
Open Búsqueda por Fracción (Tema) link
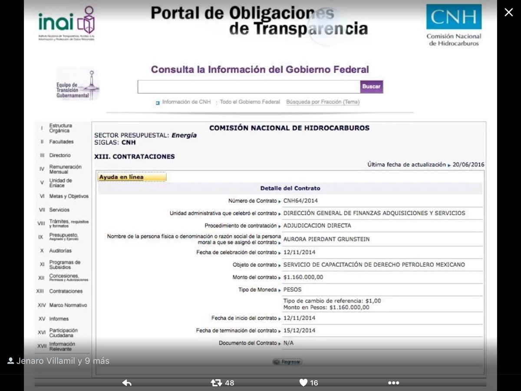pyautogui.click(x=323, y=102)
